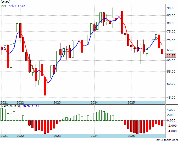The height and width of the screenshot is (142, 178).
Task: Select 2025 on the MACD timeline
Action: 131,136
